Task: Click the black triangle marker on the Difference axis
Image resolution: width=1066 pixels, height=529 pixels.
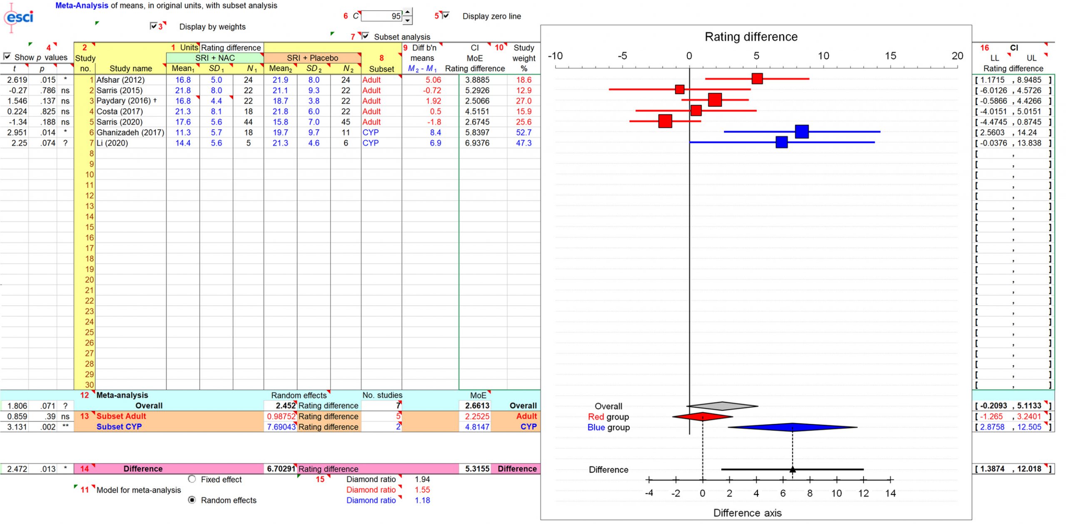Action: click(792, 470)
